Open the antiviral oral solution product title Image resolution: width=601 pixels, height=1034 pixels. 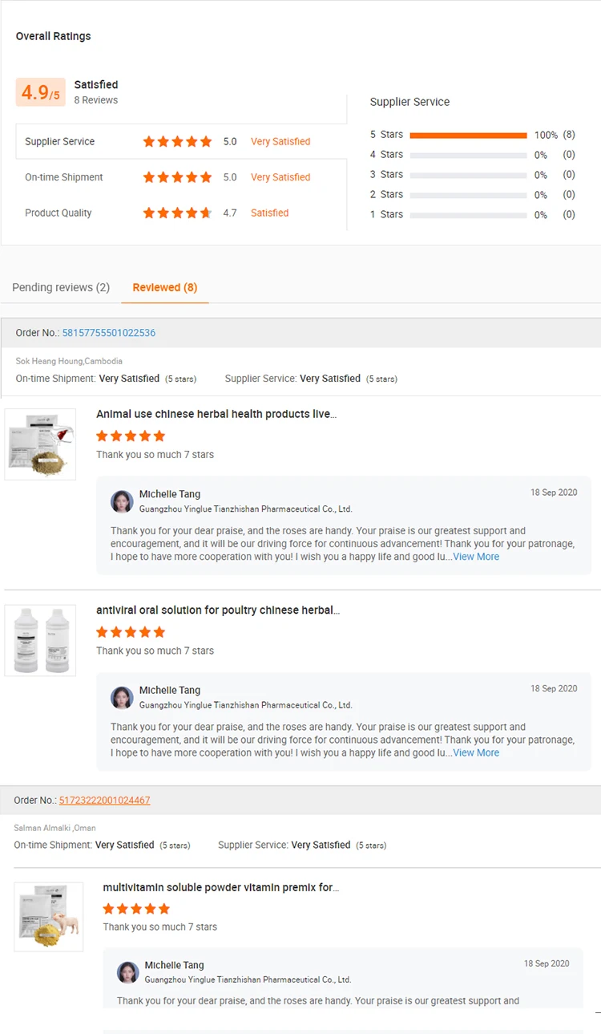point(218,610)
